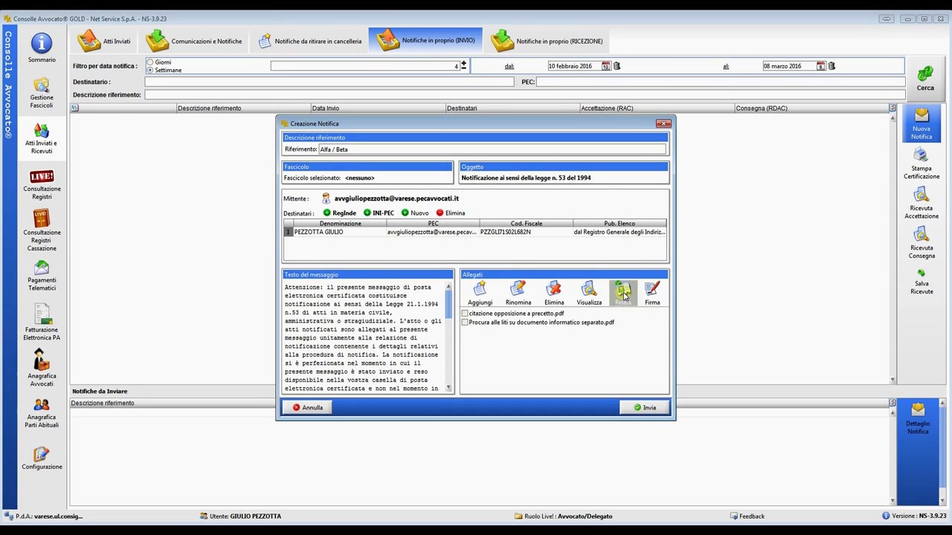Open the 'dal' date calendar picker
The height and width of the screenshot is (535, 952).
(x=606, y=66)
